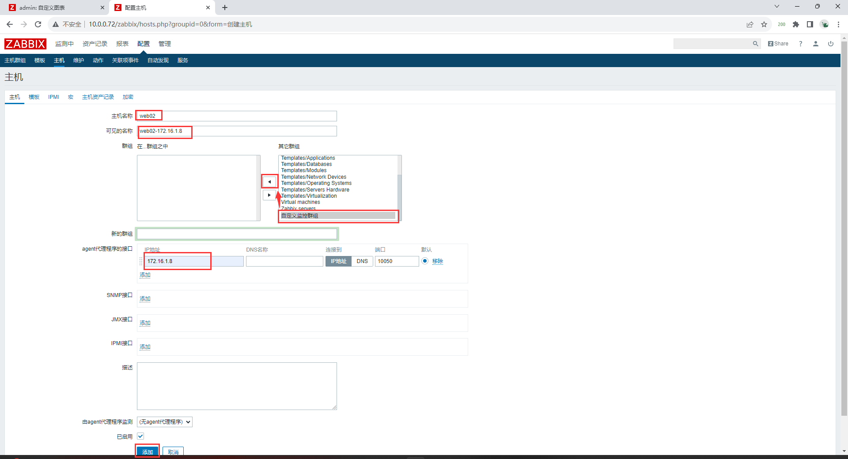Go to 主机群组 submenu

15,60
